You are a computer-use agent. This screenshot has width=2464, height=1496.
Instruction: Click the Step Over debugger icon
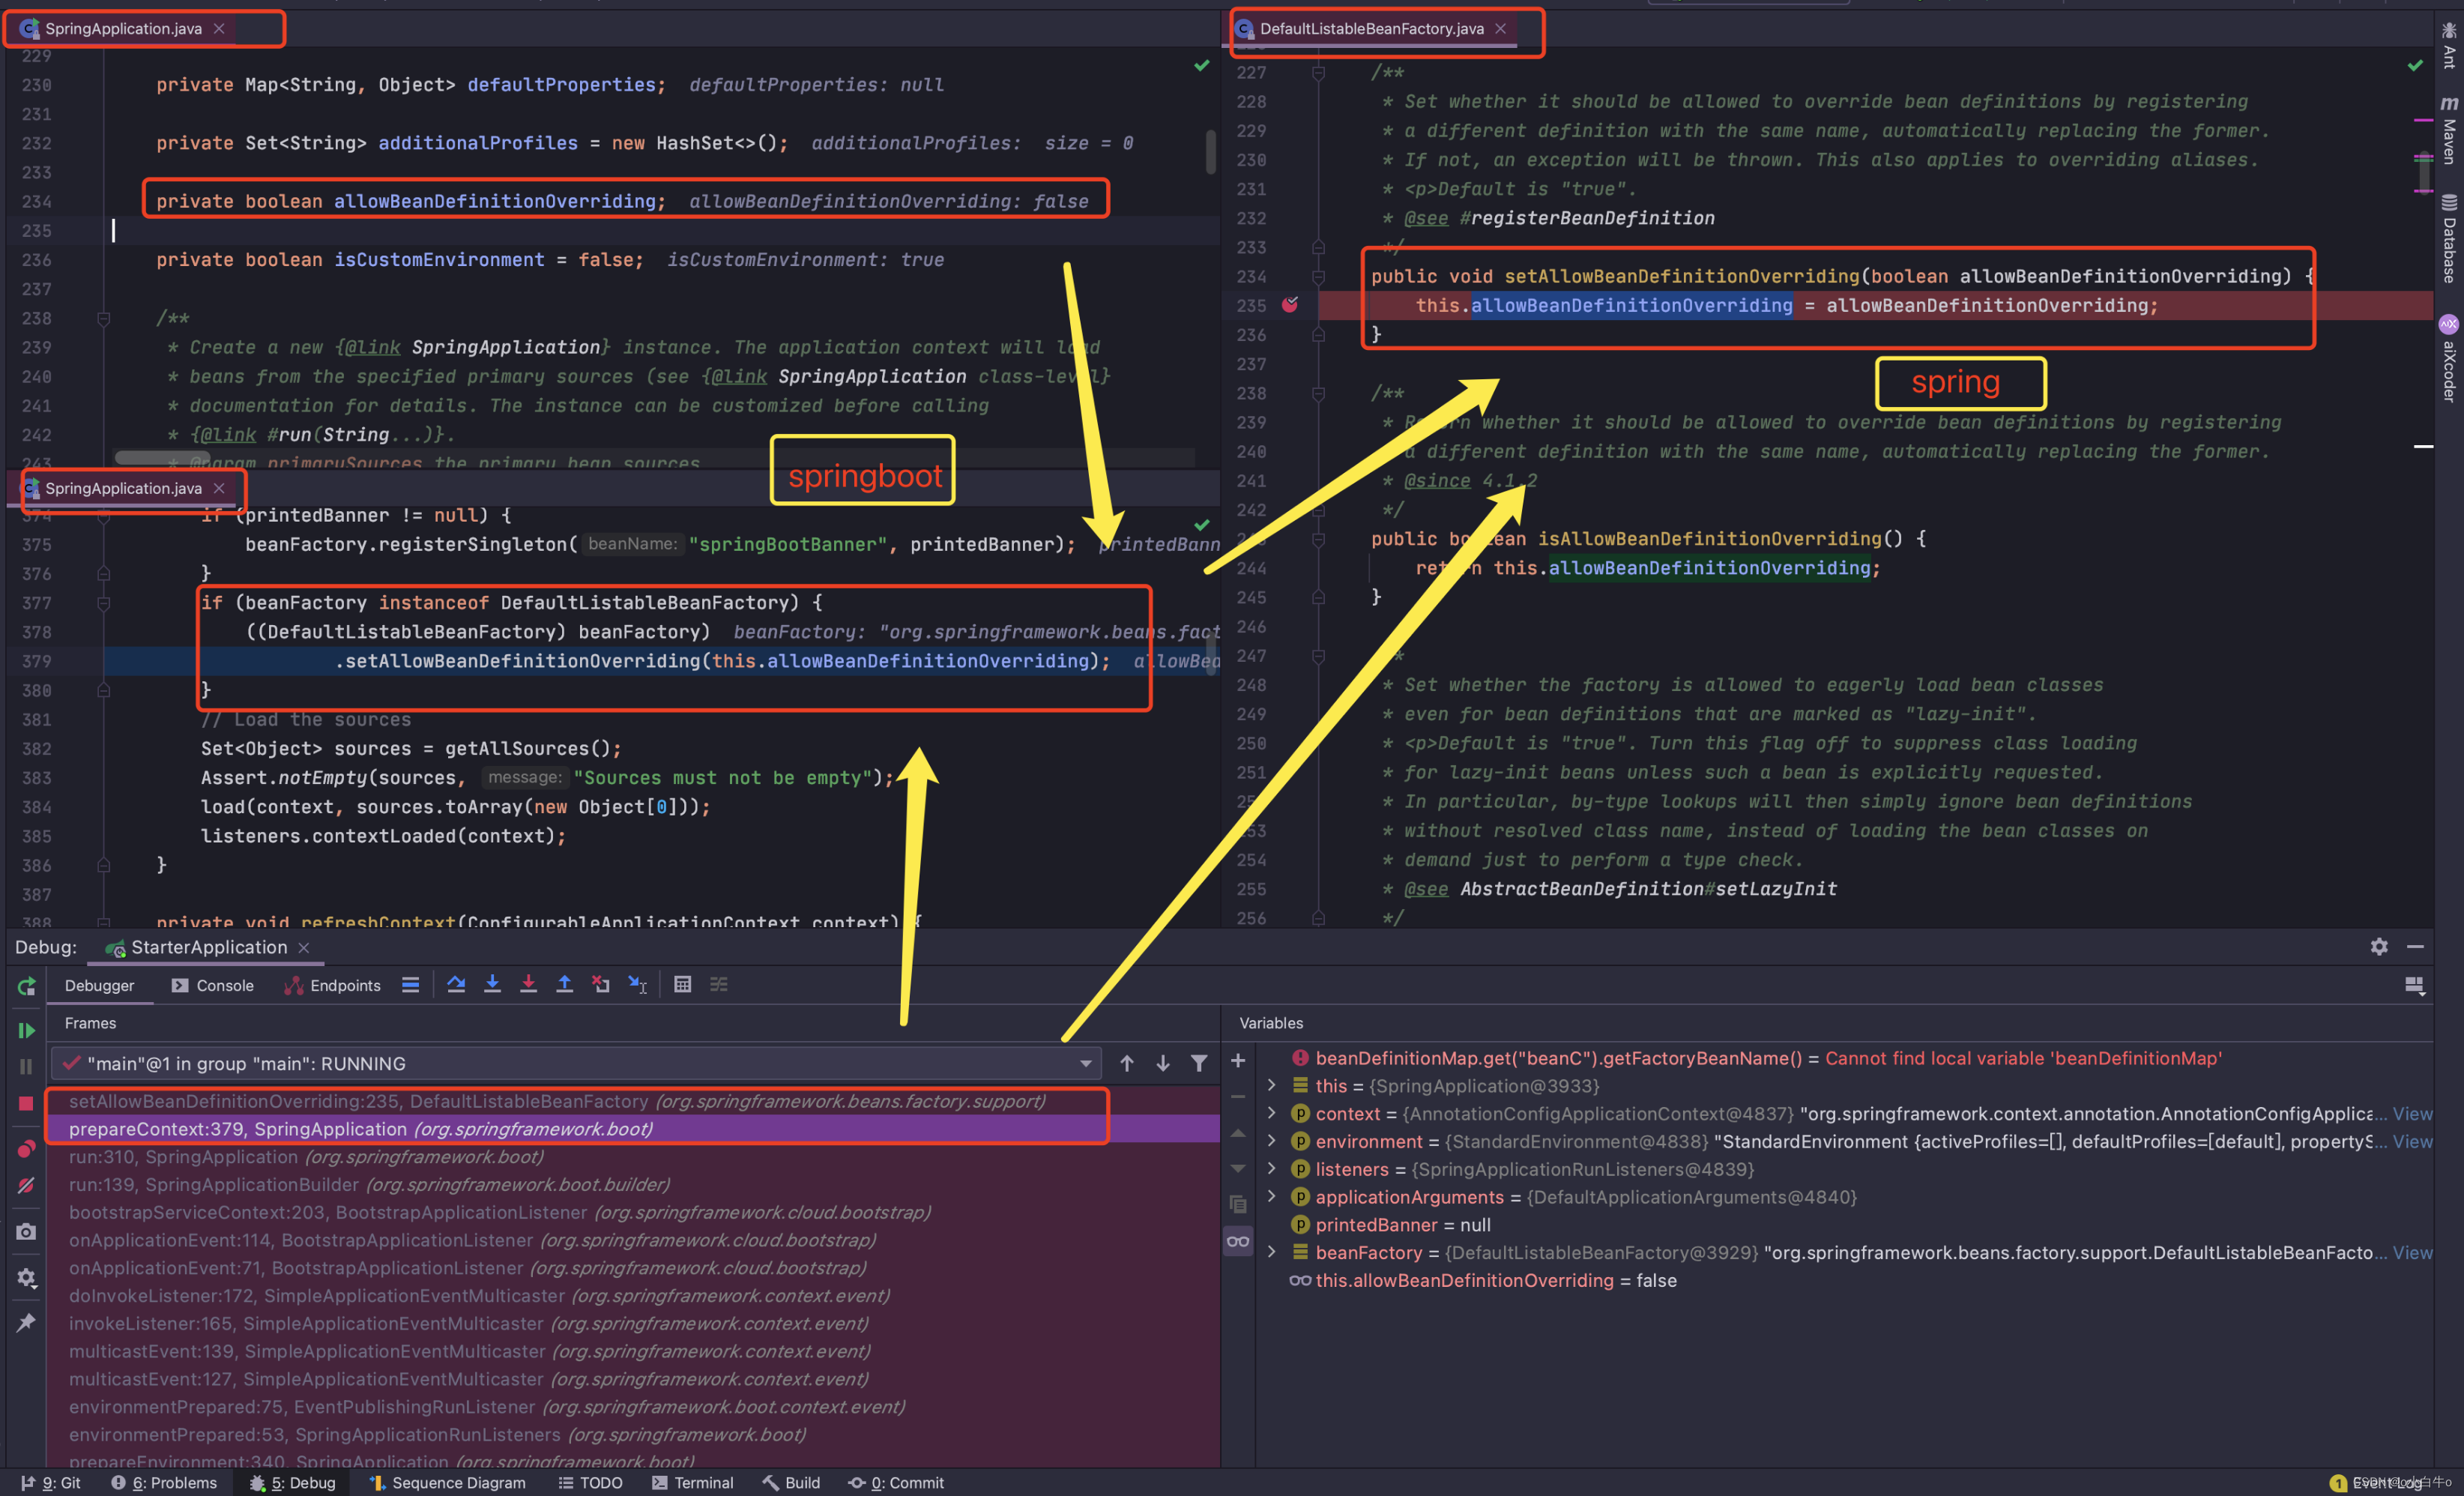pyautogui.click(x=456, y=984)
